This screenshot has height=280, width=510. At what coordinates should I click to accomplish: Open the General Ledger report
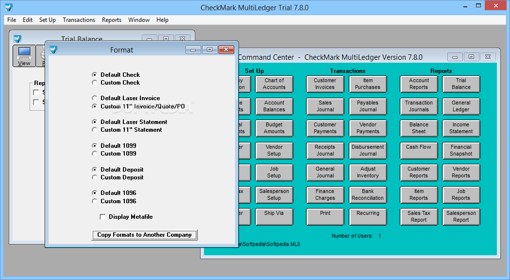click(x=461, y=106)
